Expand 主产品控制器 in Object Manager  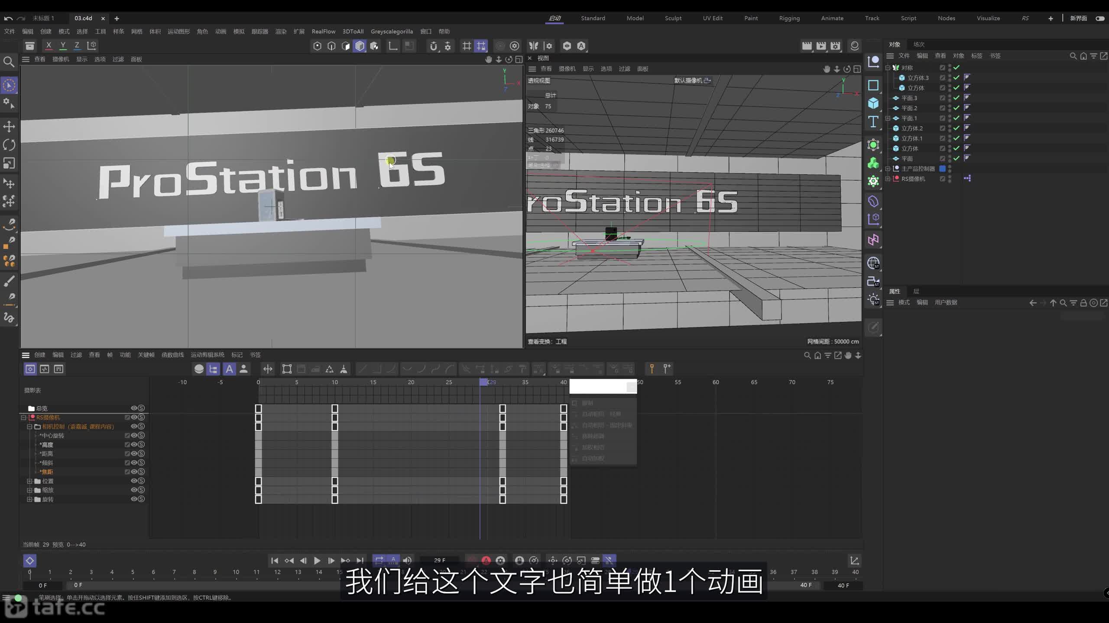coord(888,169)
